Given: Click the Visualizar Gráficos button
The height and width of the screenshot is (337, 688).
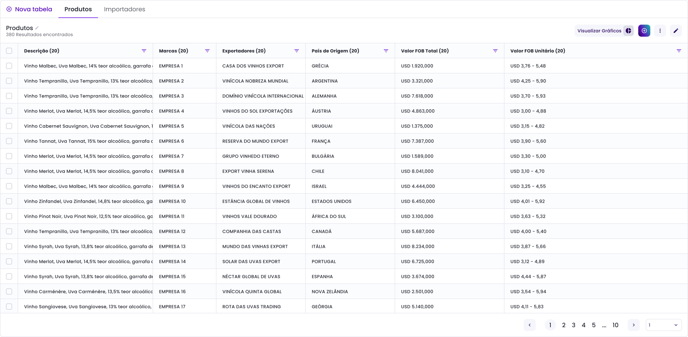Looking at the screenshot, I should click(x=604, y=31).
